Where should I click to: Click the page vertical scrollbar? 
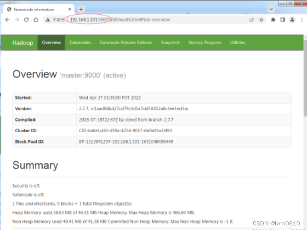[305, 78]
